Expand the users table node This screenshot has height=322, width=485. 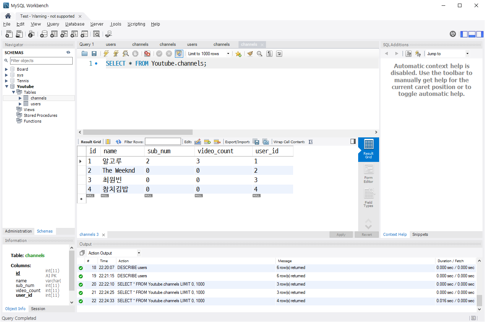point(20,104)
